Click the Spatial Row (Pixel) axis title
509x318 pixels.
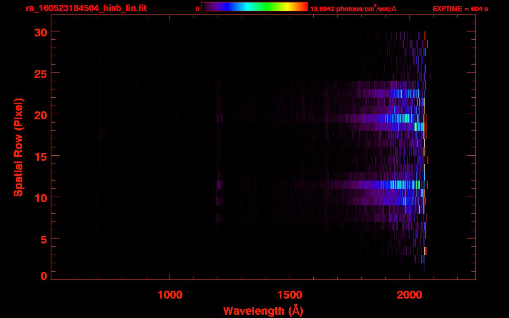(18, 147)
